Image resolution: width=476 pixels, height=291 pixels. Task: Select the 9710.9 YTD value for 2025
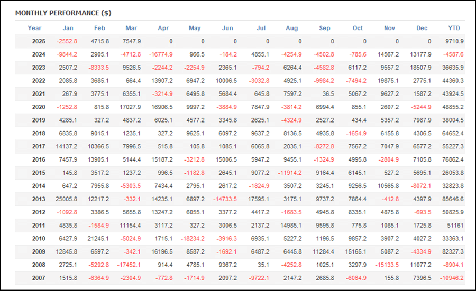[454, 41]
